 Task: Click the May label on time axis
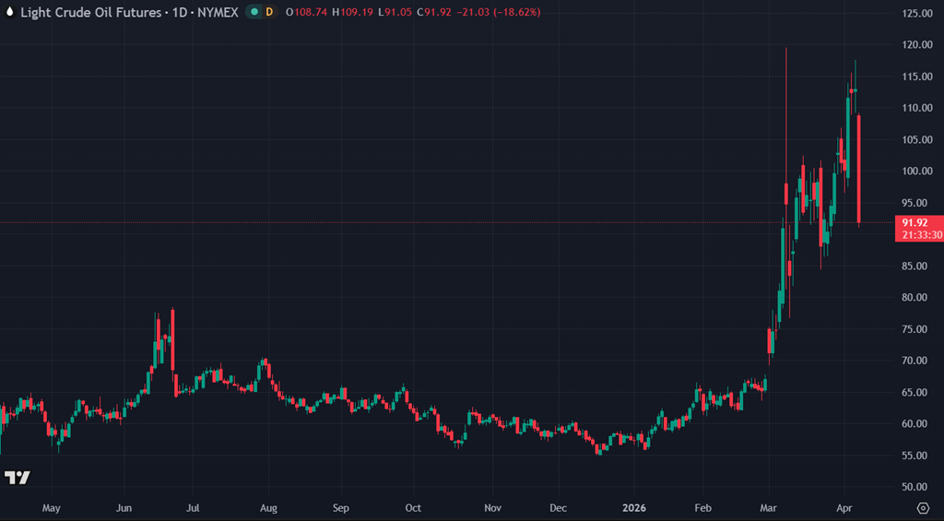(x=52, y=507)
